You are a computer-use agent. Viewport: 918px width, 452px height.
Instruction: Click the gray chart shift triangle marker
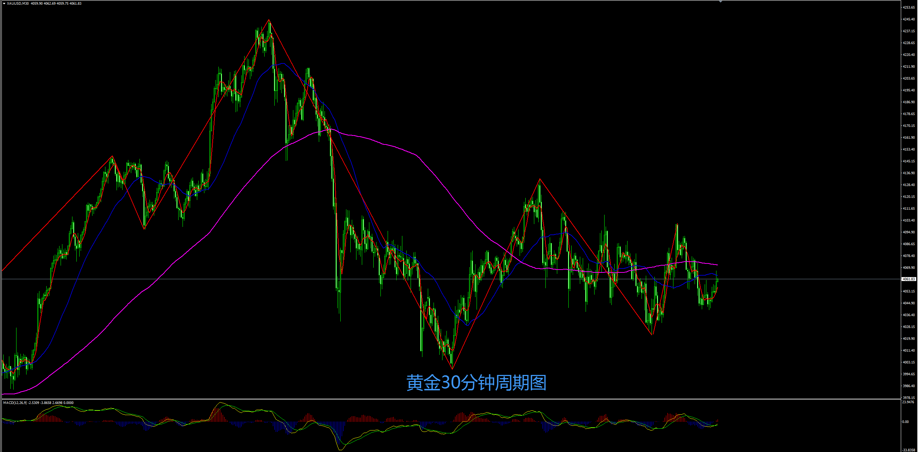tap(720, 2)
